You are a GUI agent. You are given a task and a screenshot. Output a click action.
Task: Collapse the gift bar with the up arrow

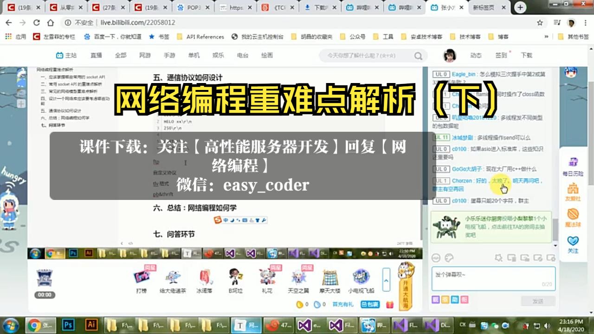[386, 280]
